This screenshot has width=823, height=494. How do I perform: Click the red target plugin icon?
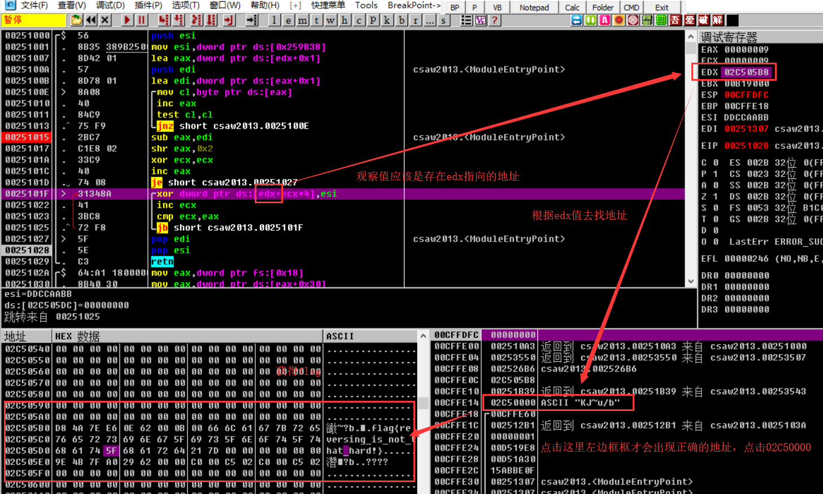(x=633, y=20)
